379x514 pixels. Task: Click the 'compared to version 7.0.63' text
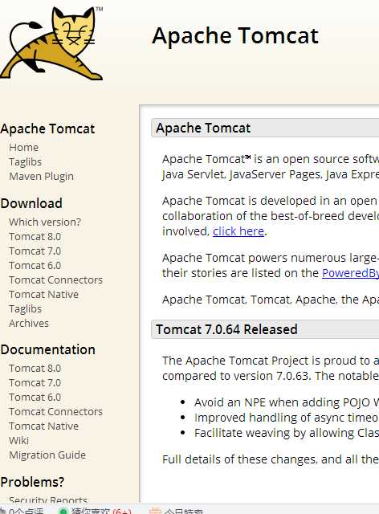pos(271,376)
